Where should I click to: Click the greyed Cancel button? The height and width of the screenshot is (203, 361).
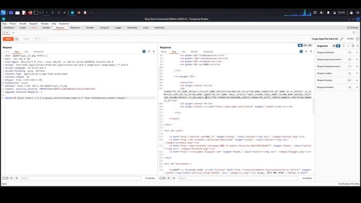click(27, 39)
